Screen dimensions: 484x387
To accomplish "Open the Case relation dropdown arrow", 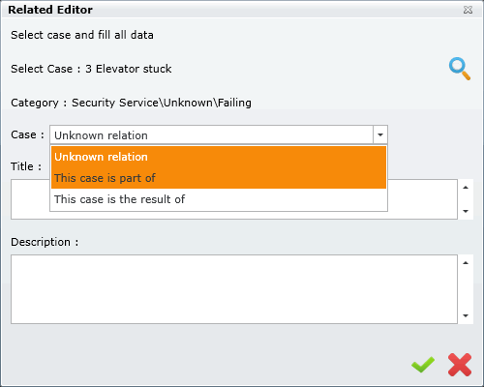I will pos(380,134).
